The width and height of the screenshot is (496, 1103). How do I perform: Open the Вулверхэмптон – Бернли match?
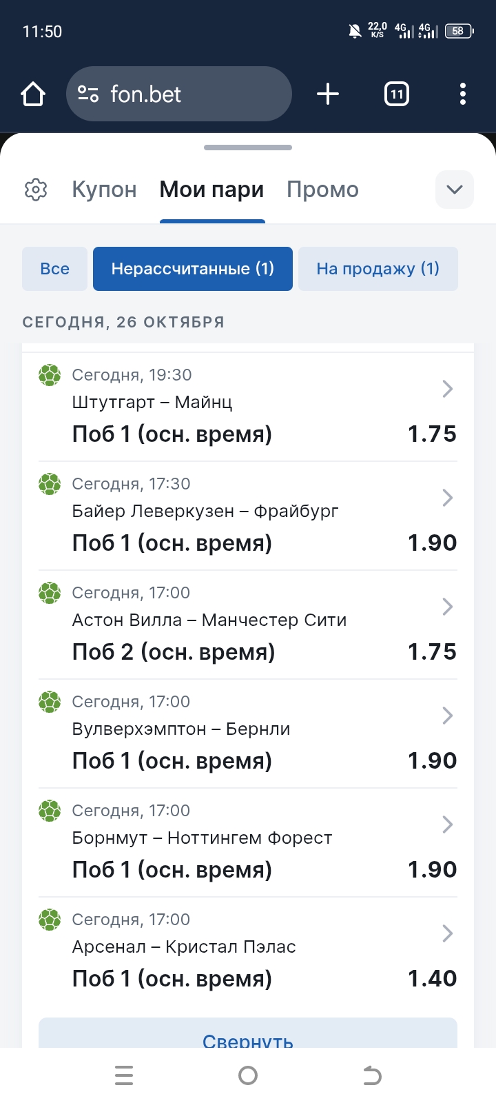tap(181, 729)
